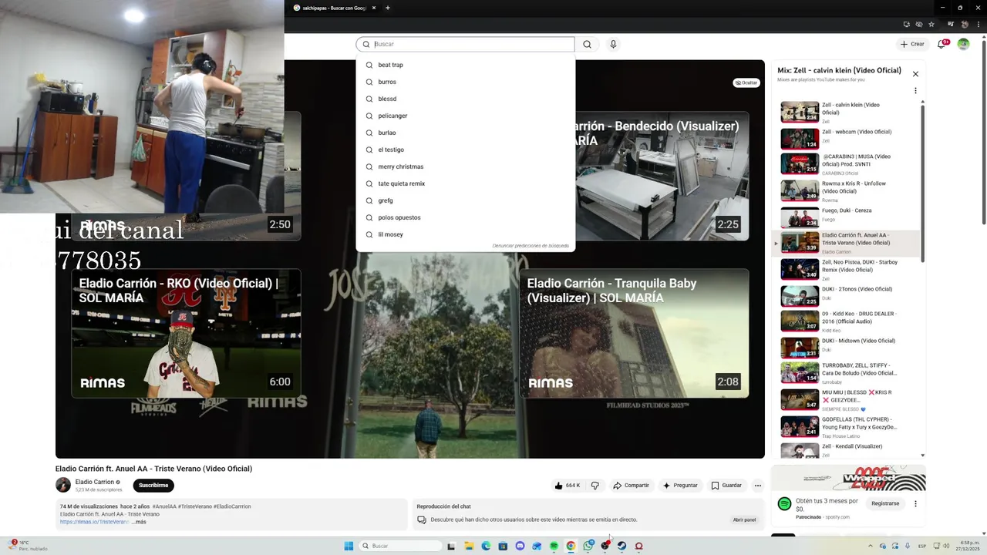Open YouTube account avatar menu
The width and height of the screenshot is (987, 555).
963,44
